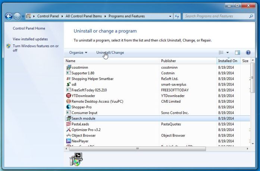This screenshot has height=171, width=260.
Task: Select the NewPlayer program icon
Action: 69,141
